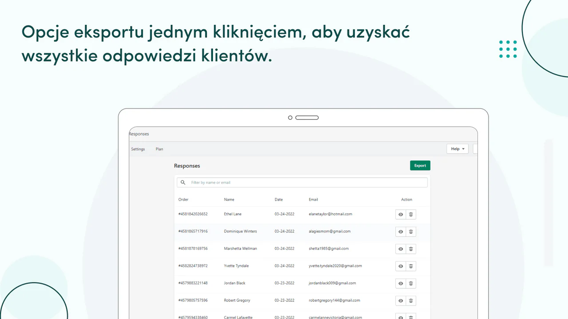Click the Date column header

tap(279, 200)
